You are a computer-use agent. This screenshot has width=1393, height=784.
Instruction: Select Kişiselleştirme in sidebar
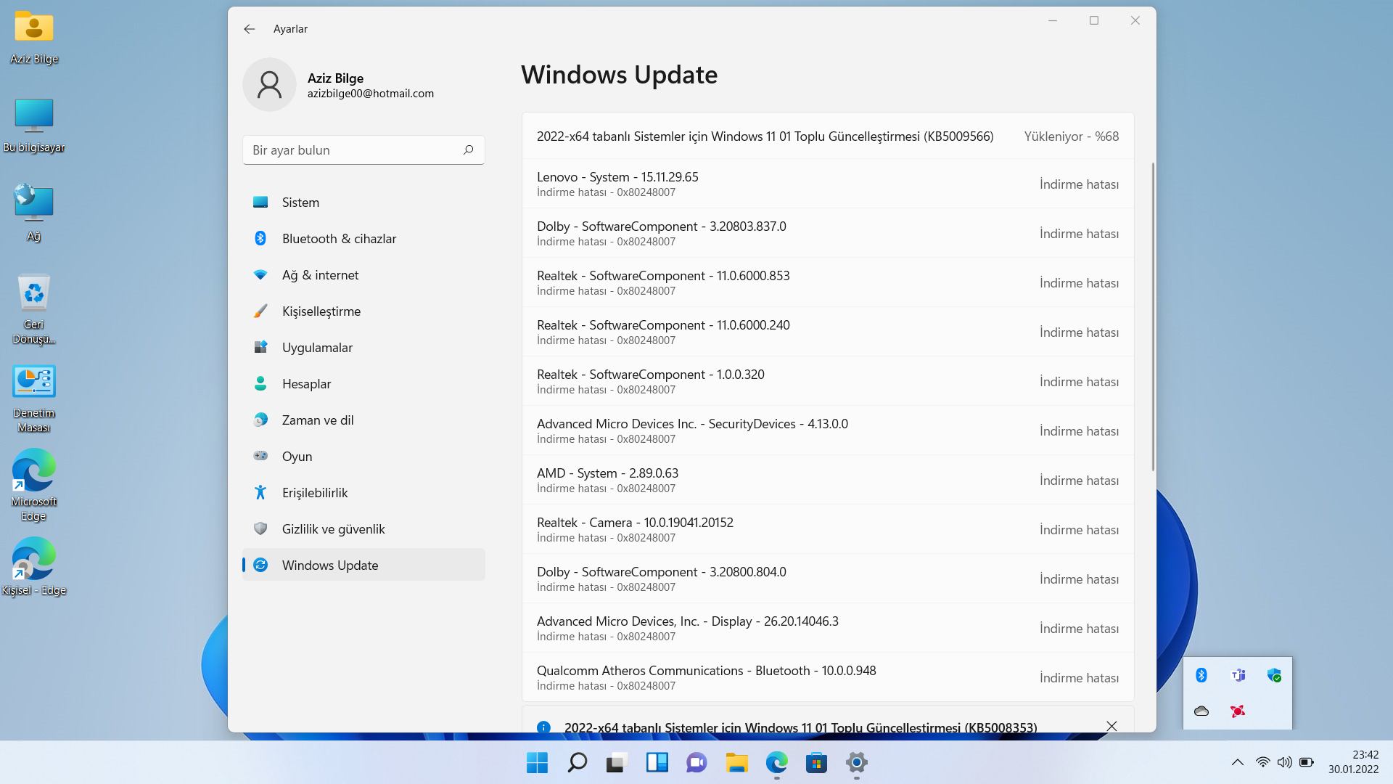[321, 311]
